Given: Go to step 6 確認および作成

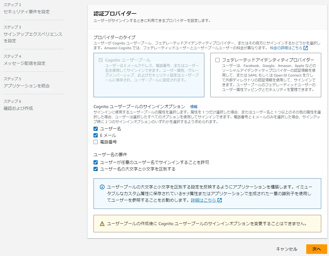Looking at the screenshot, I should pyautogui.click(x=18, y=108).
